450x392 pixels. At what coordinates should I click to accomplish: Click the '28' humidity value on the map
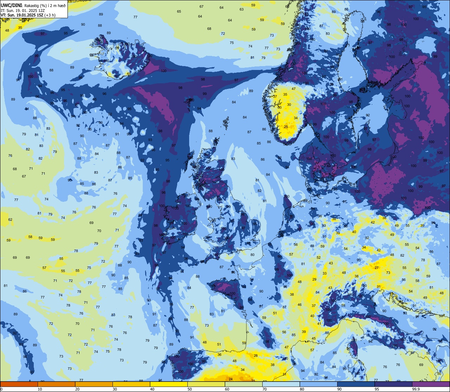pos(256,356)
